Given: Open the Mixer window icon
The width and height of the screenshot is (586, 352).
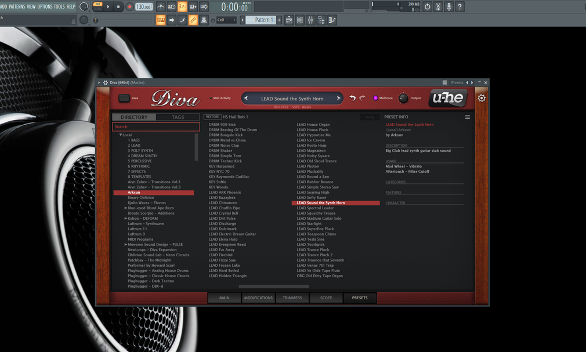Looking at the screenshot, I should [310, 20].
